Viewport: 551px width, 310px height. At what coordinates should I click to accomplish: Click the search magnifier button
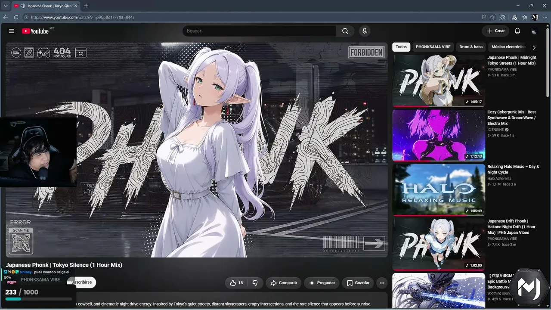(x=345, y=31)
